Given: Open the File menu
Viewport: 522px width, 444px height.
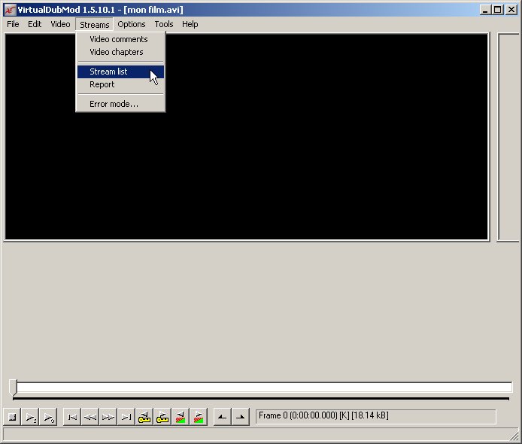Looking at the screenshot, I should point(13,24).
